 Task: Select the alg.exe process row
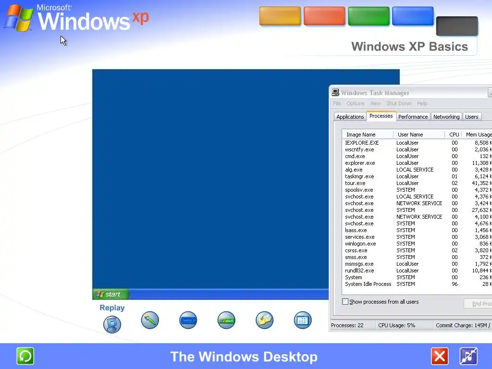click(417, 170)
